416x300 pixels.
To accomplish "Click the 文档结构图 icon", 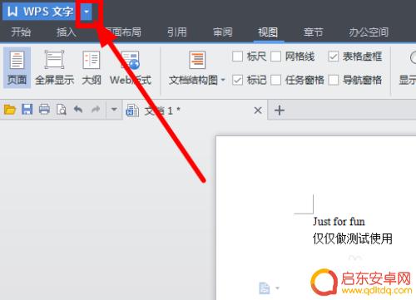I will tap(197, 60).
